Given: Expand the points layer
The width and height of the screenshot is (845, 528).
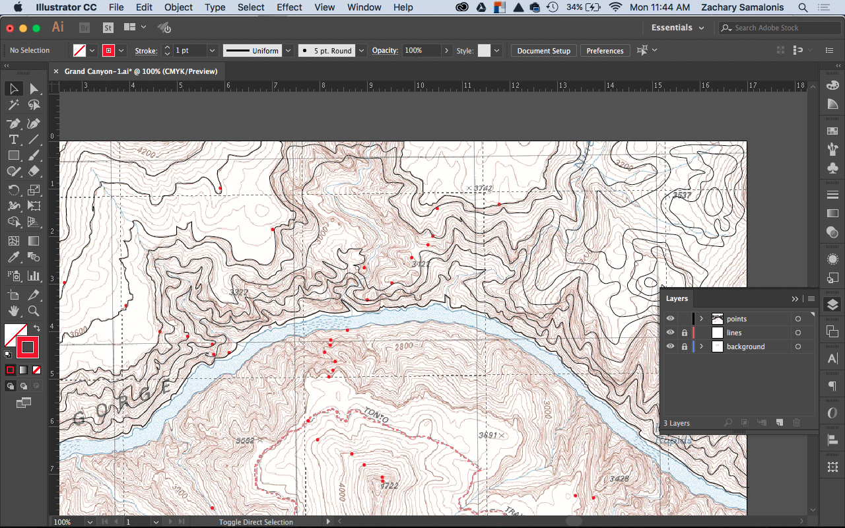Looking at the screenshot, I should (701, 319).
